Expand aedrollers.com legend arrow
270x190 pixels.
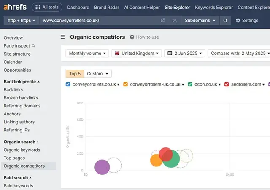(263, 85)
